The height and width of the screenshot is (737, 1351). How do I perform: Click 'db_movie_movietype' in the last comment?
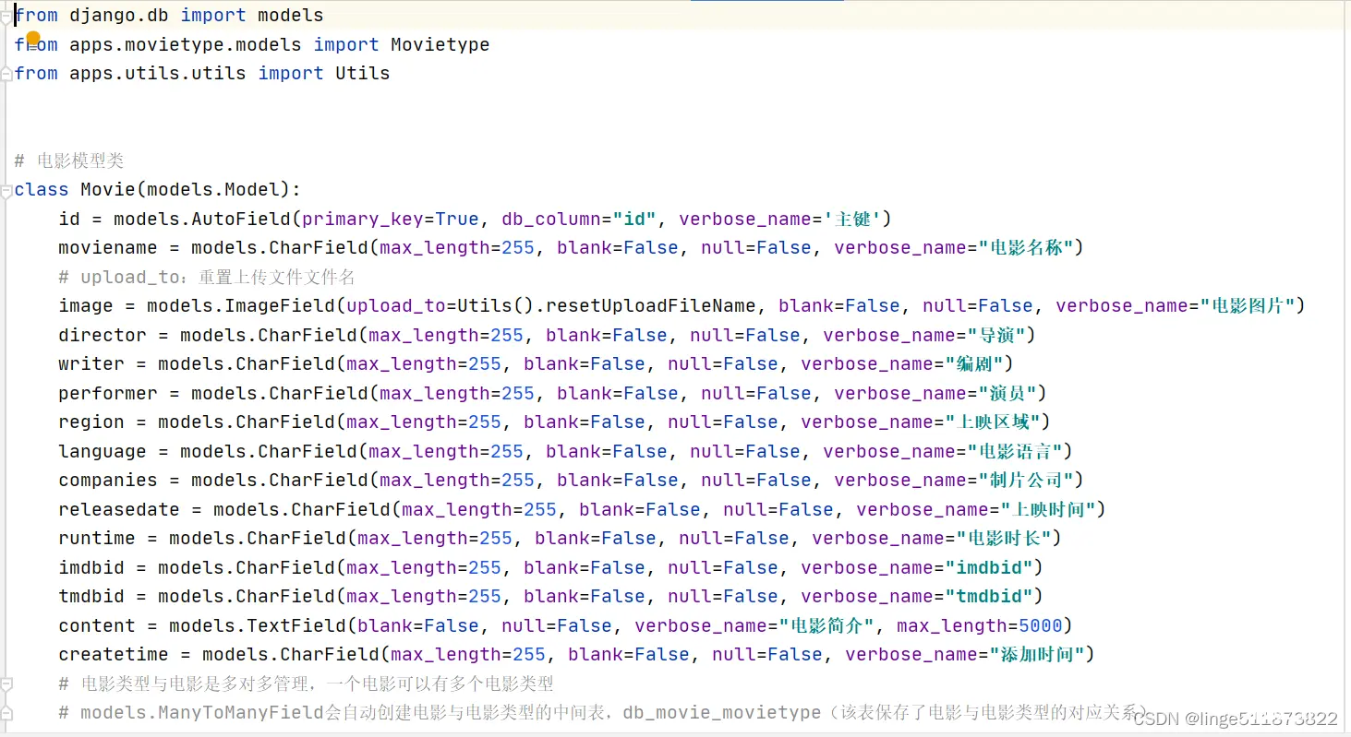point(722,713)
